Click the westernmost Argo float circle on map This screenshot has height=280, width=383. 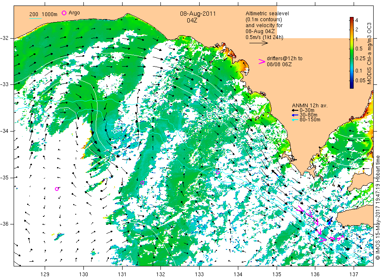(57, 189)
